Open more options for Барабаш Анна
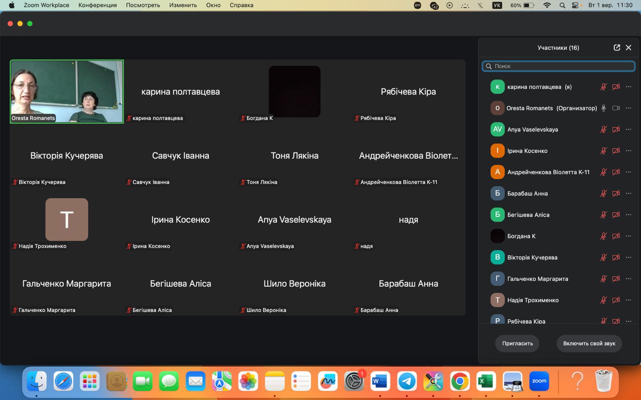Screen dimensions: 641x400 click(x=628, y=193)
